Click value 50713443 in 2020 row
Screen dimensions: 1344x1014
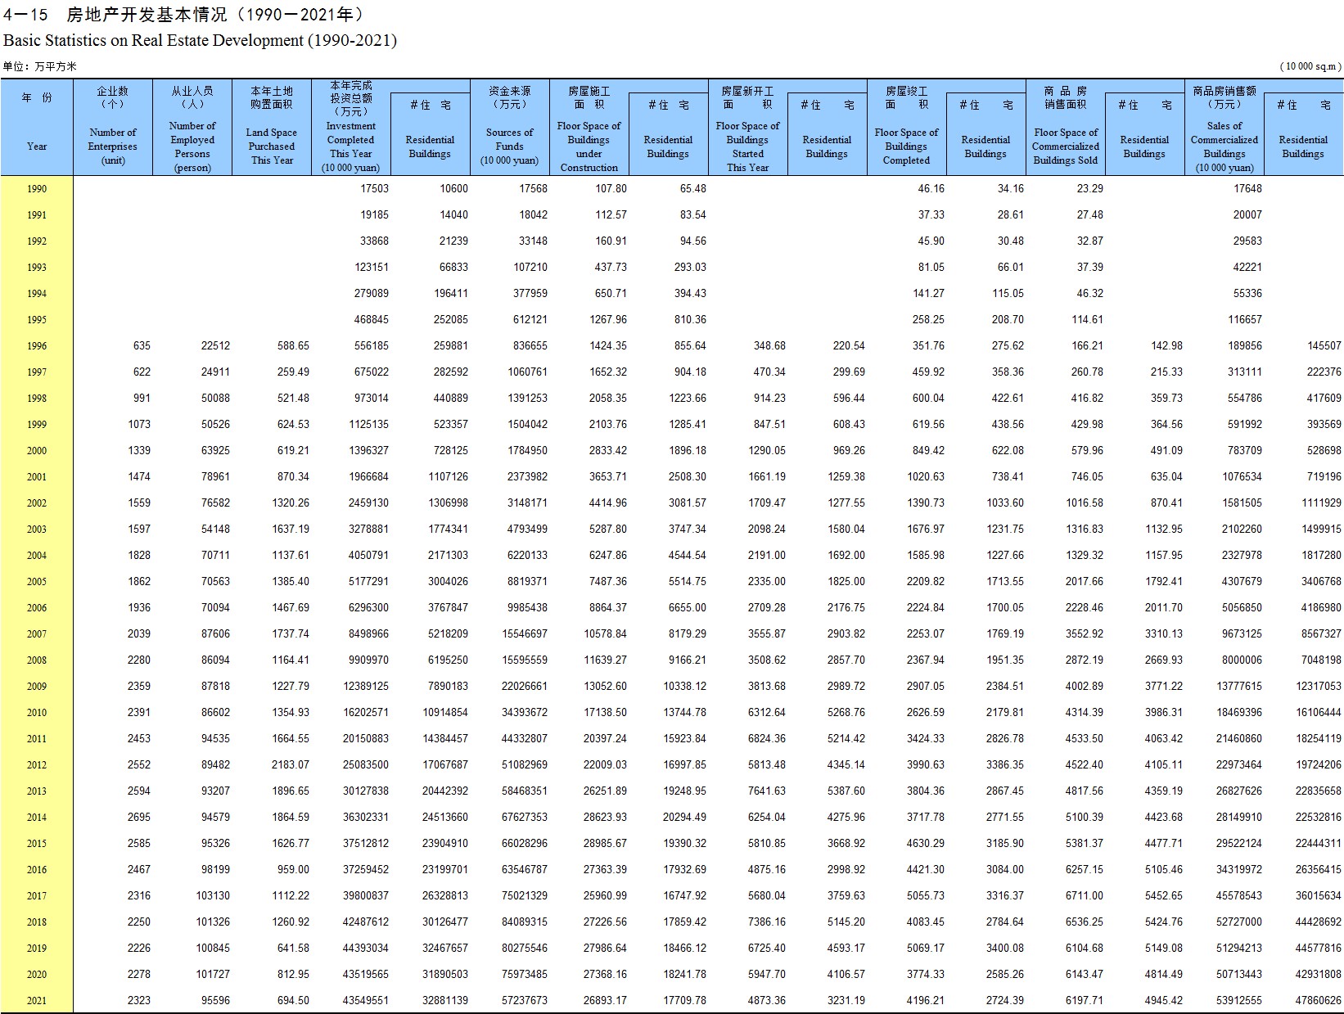1239,974
